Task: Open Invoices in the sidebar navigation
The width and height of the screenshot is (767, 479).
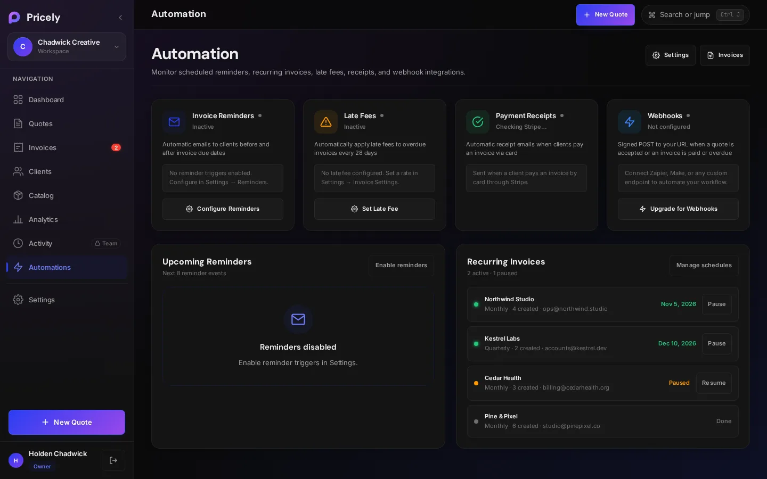Action: [x=67, y=147]
